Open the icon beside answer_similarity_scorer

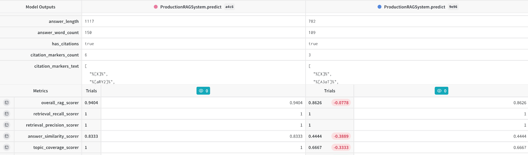[x=7, y=136]
